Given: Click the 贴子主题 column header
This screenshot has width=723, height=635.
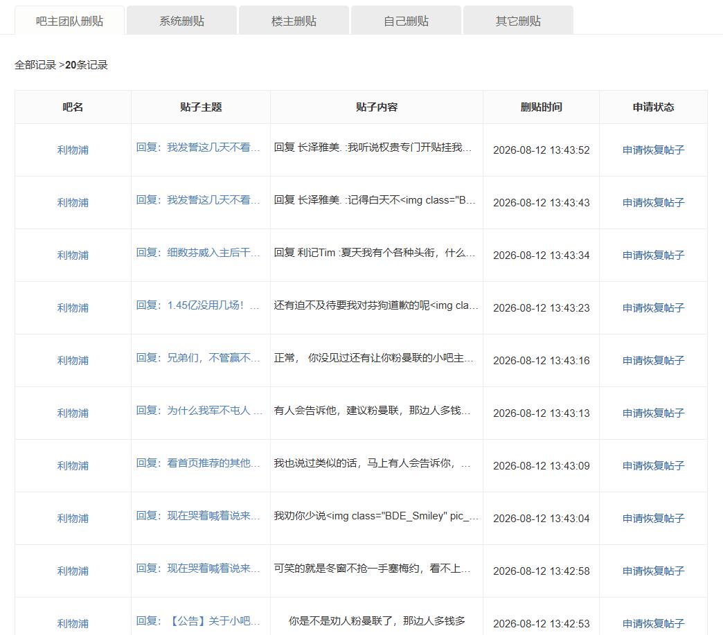Looking at the screenshot, I should [x=201, y=107].
